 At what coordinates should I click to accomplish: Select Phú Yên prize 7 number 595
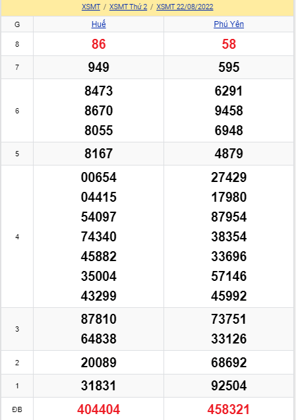pyautogui.click(x=229, y=67)
